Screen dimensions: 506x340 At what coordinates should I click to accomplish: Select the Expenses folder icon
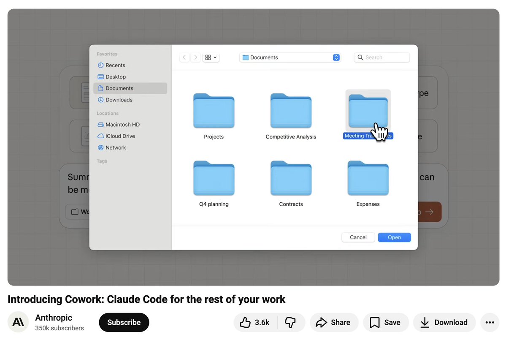[368, 178]
